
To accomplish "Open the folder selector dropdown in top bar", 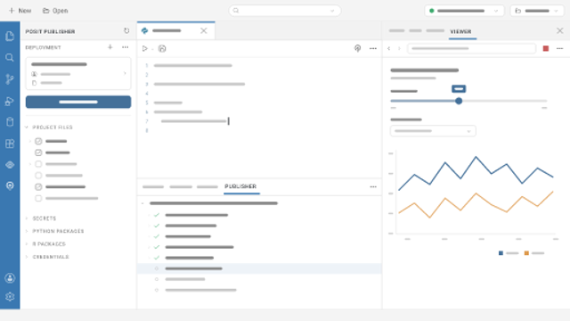I will (537, 11).
